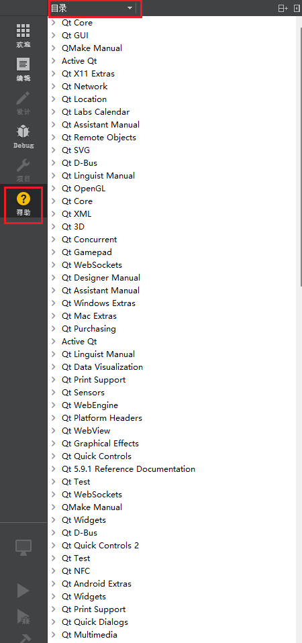Click the vertical scrollbar of the contents list
This screenshot has width=302, height=643.
click(x=299, y=152)
